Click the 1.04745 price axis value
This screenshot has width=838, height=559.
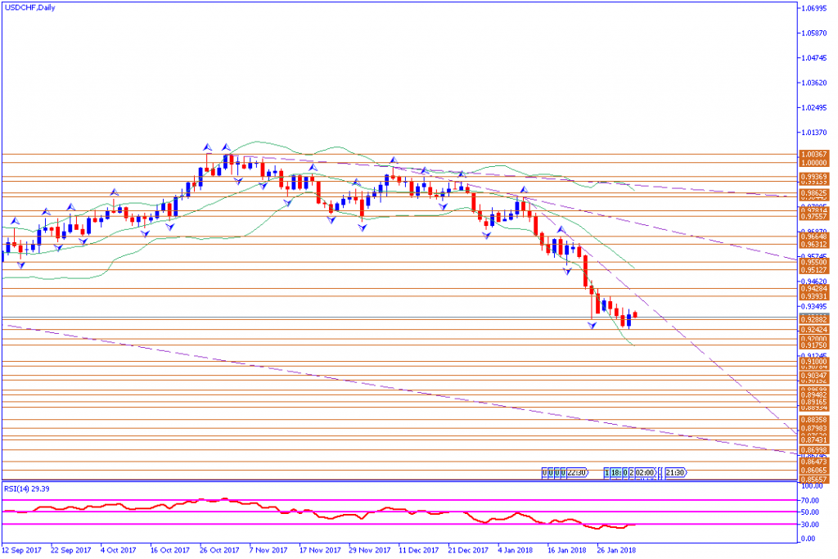click(814, 58)
